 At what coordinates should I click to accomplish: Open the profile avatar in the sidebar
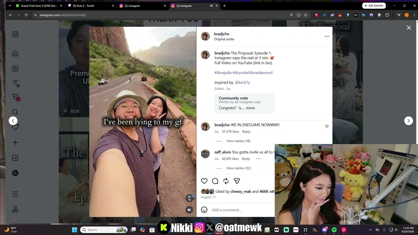[15, 173]
